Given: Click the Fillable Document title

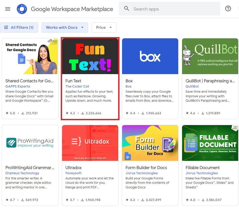Looking at the screenshot, I should (203, 168).
